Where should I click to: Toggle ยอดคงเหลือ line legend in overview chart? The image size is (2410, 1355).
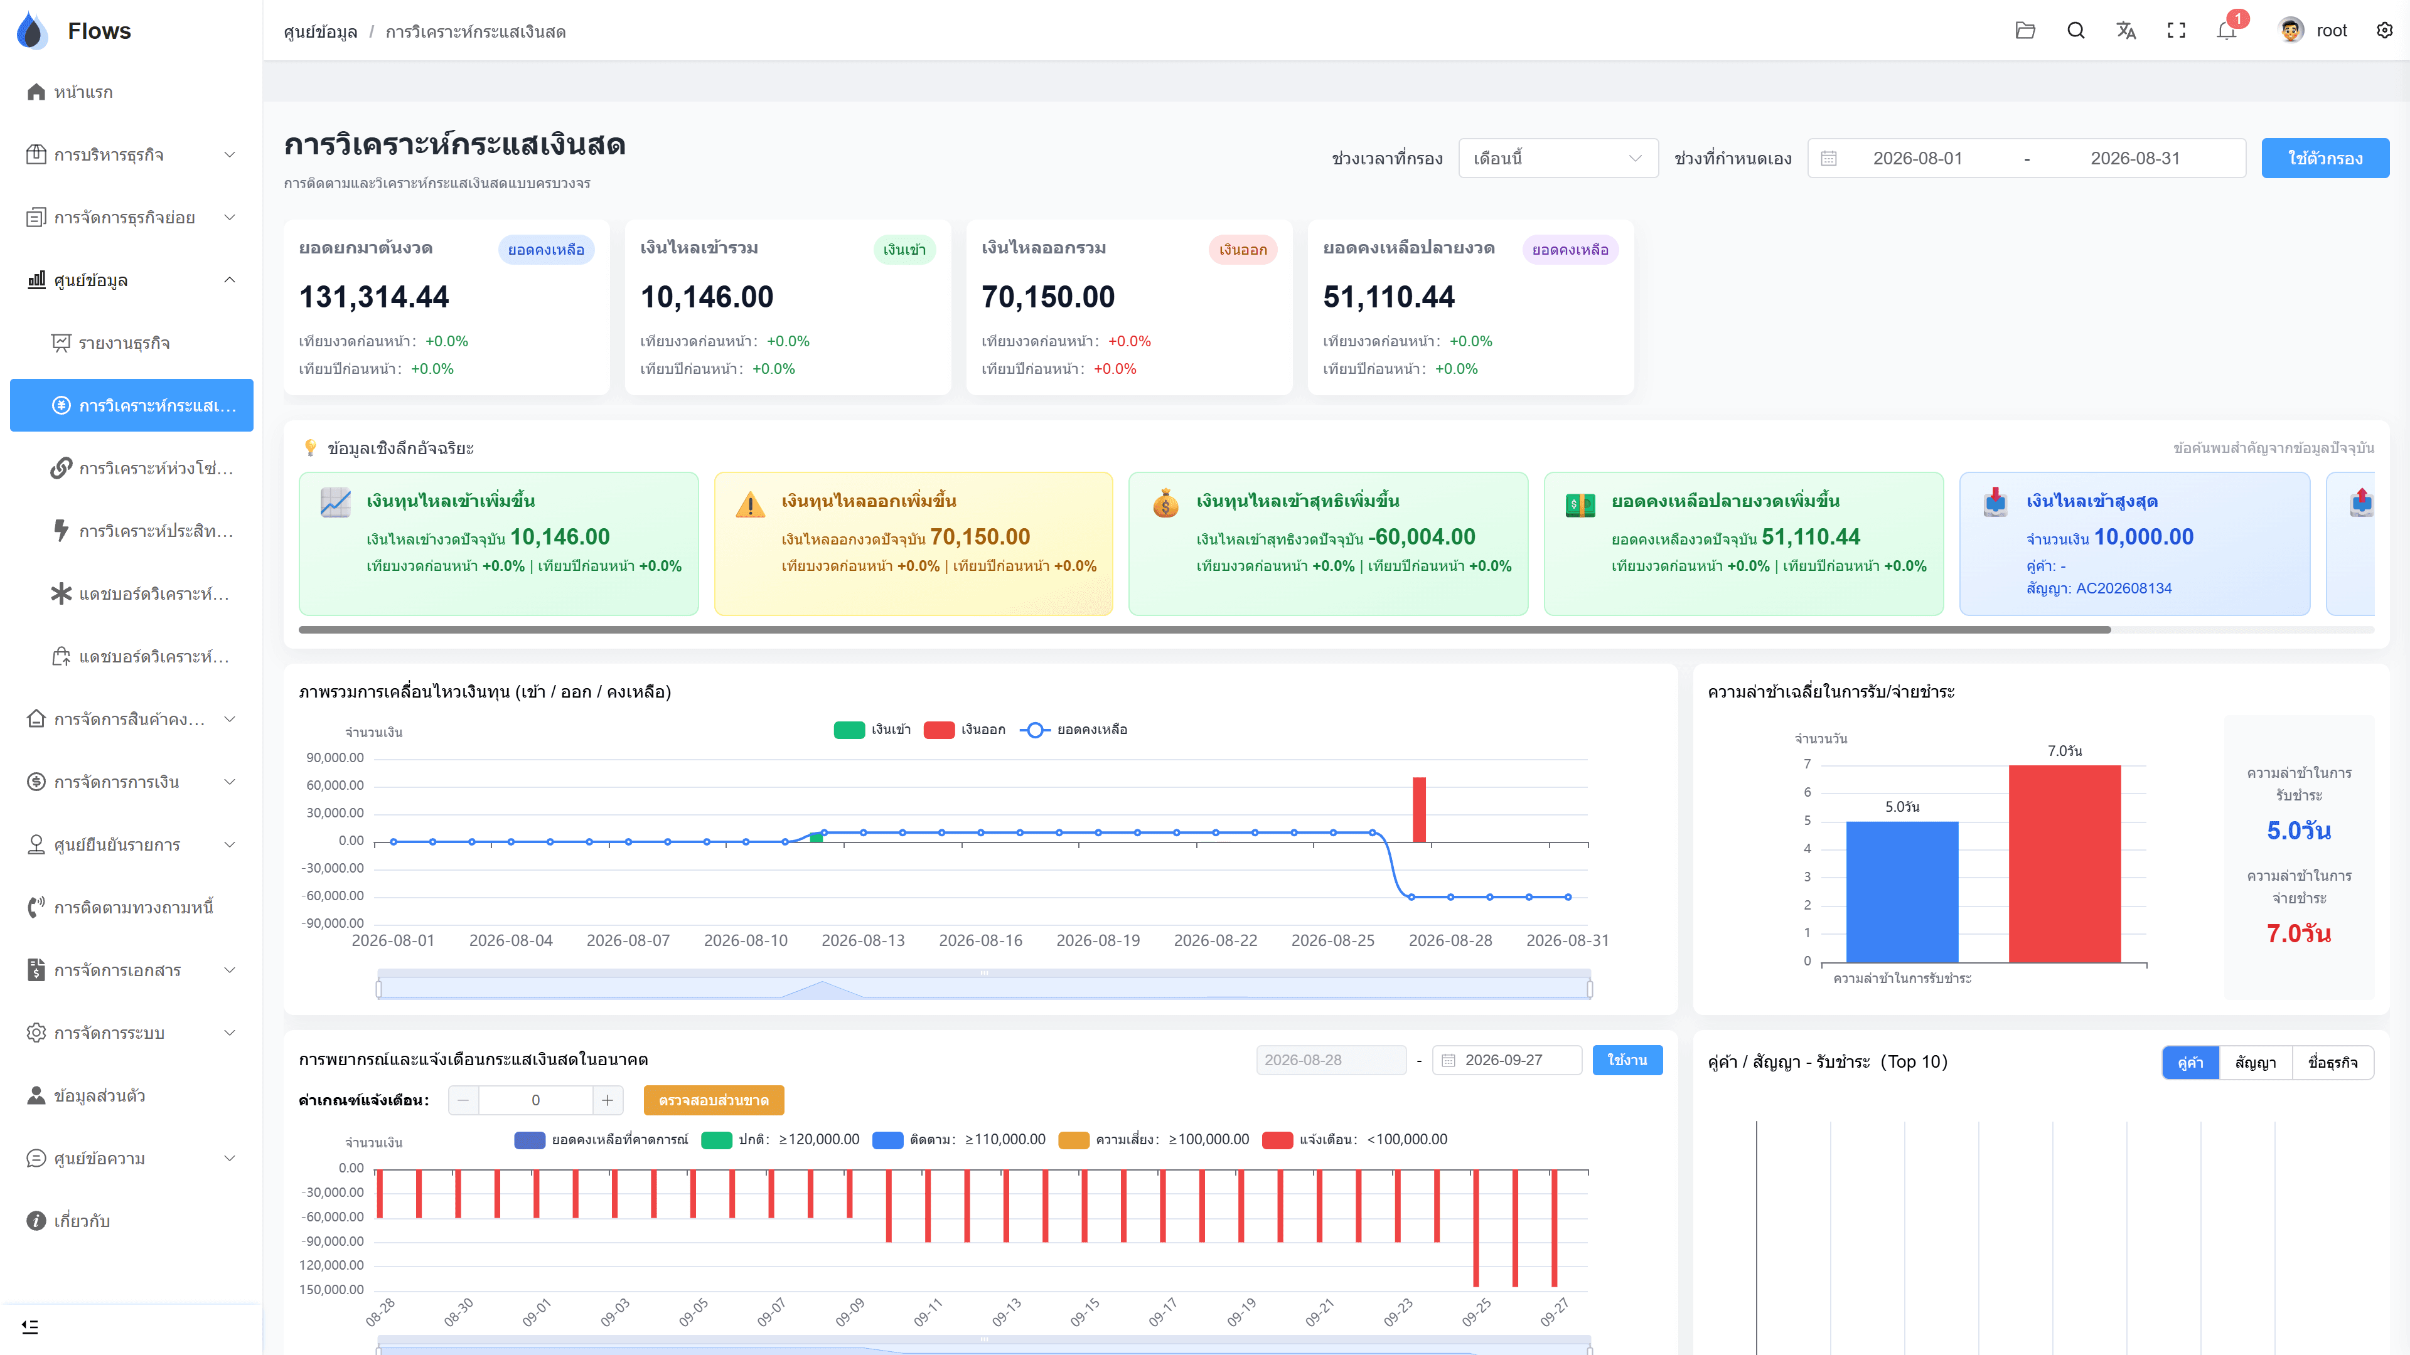click(x=1073, y=730)
